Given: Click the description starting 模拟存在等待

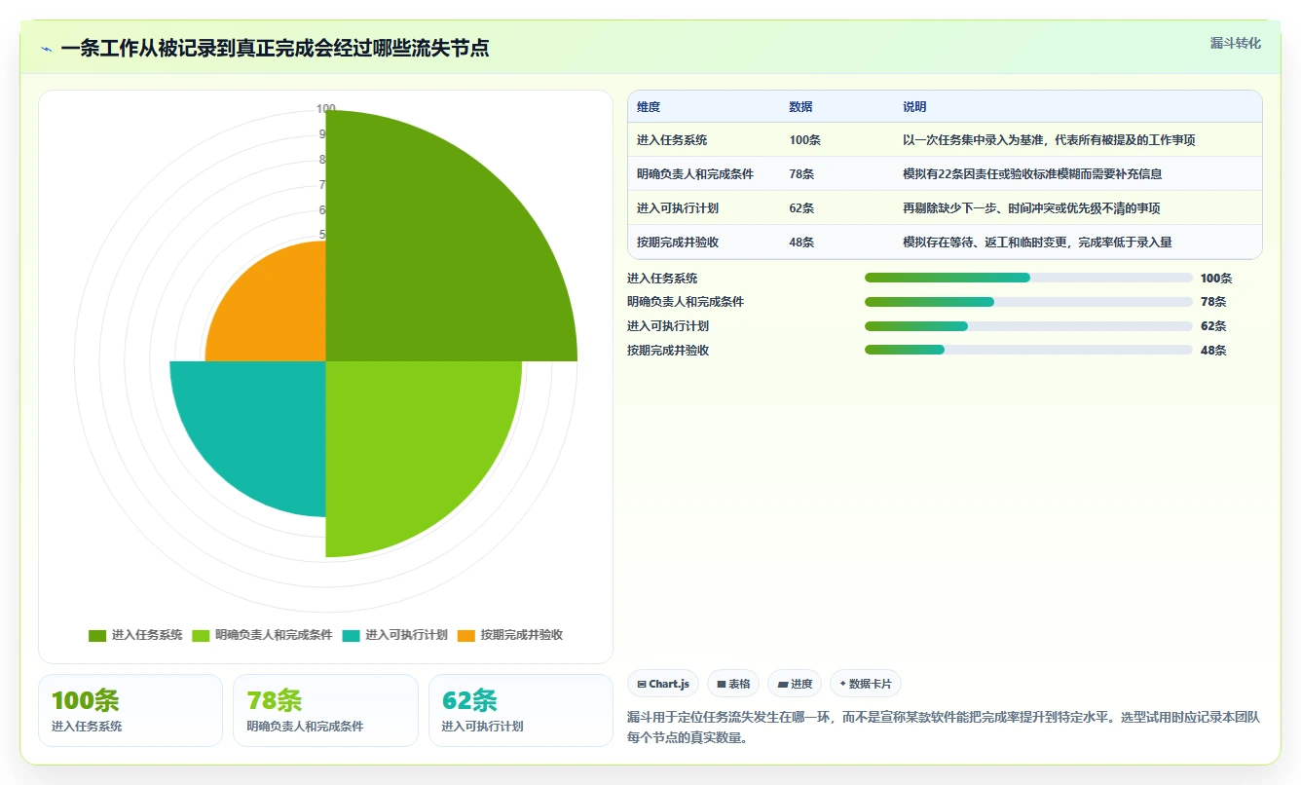Looking at the screenshot, I should point(1037,243).
